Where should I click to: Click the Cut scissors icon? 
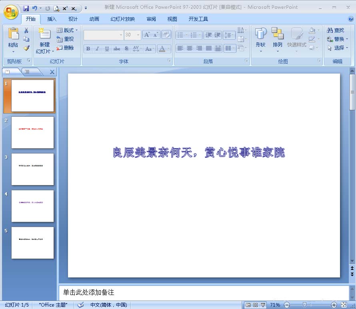pos(26,30)
